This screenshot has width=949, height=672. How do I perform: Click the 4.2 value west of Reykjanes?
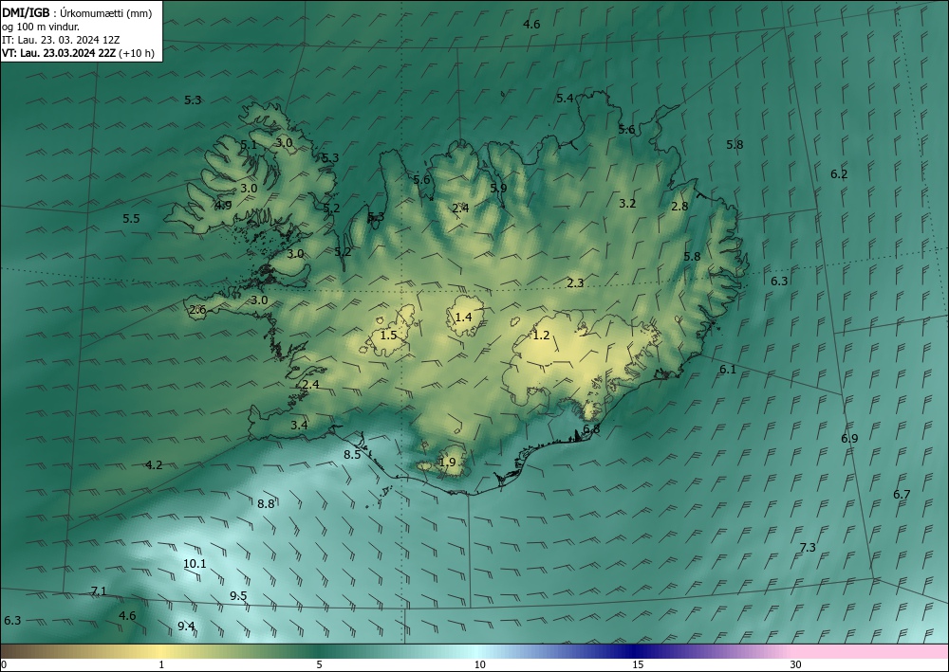155,464
